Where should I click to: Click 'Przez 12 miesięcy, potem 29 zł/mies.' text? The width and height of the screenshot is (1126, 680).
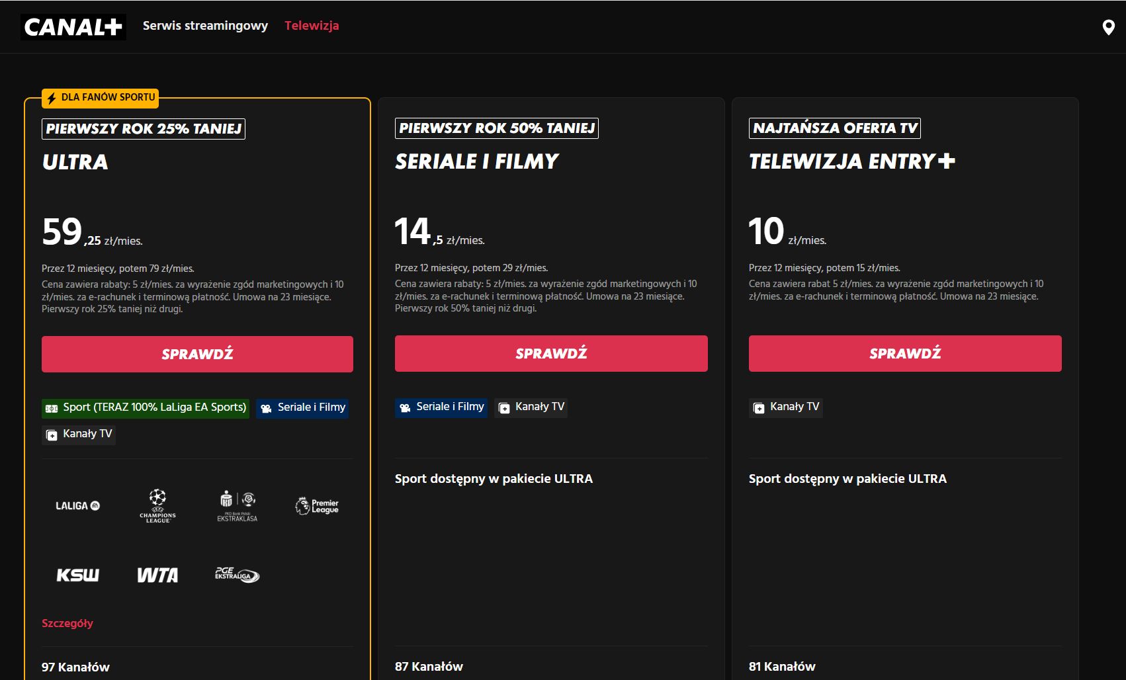[472, 268]
